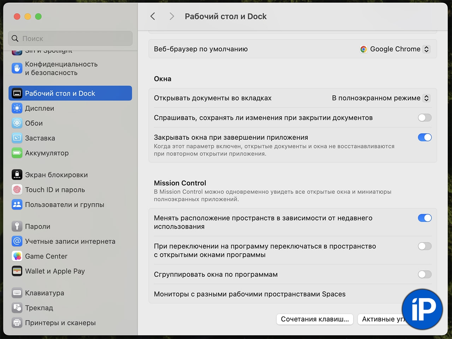The image size is (452, 339).
Task: Click the Веб-браузер по умолчанию label
Action: pos(201,49)
